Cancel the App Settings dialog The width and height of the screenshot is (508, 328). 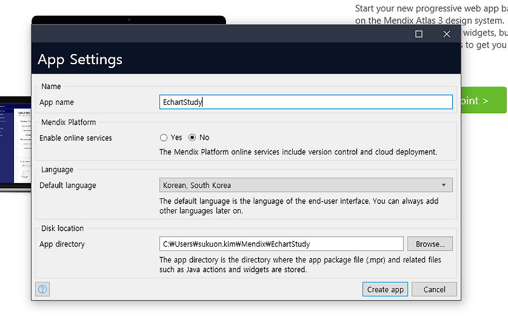pos(434,289)
